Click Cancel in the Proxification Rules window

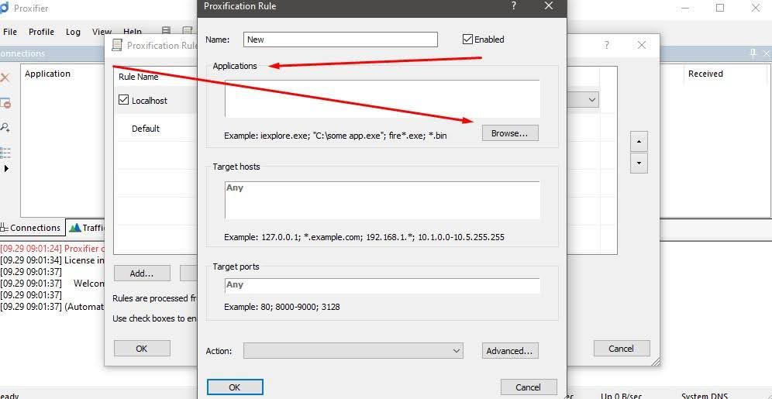(622, 349)
